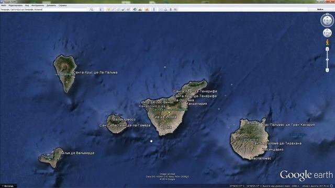Click white dot marker south of Tenerife
The image size is (335, 188).
[x=151, y=141]
